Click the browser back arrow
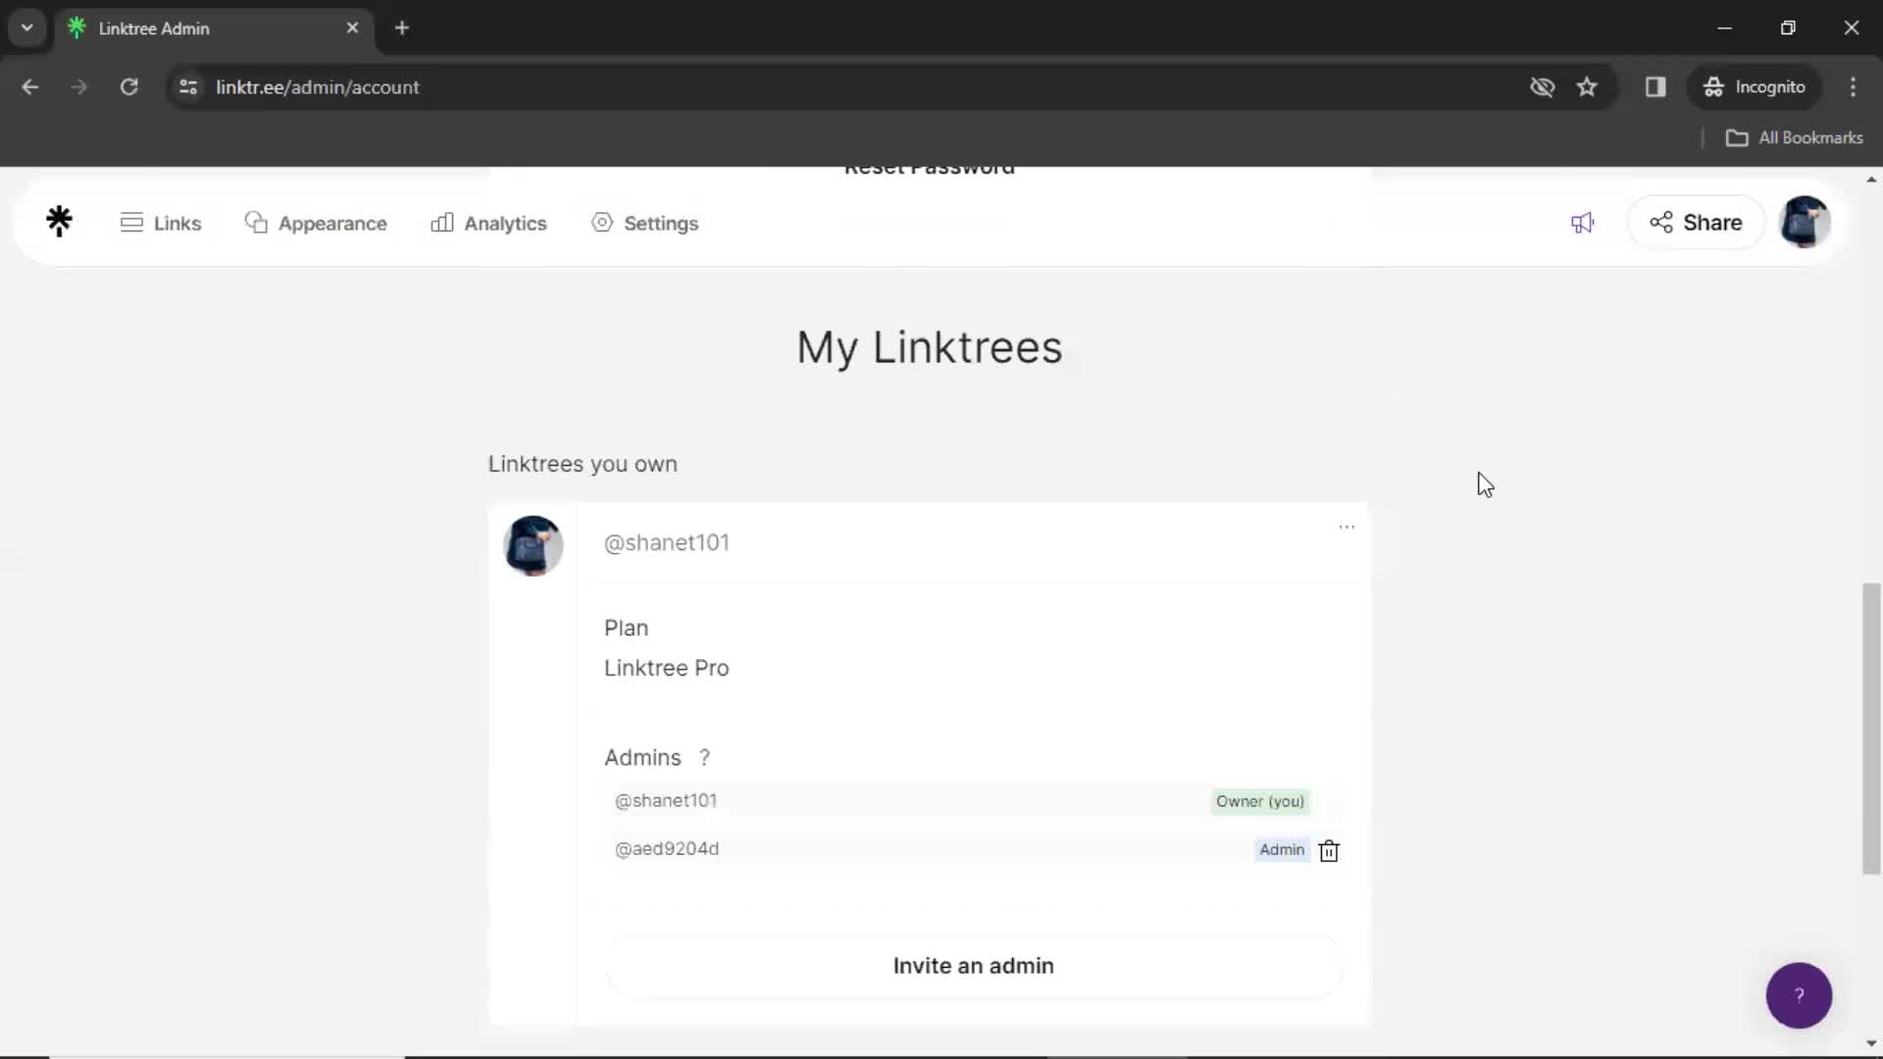This screenshot has height=1059, width=1883. 30,86
